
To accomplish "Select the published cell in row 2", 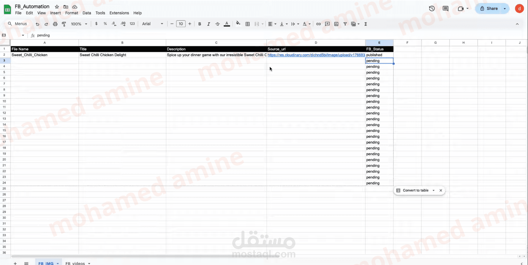I will [379, 55].
